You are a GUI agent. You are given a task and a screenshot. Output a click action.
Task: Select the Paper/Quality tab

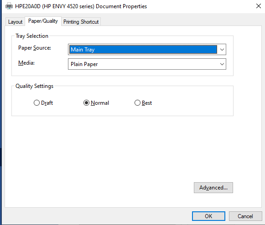point(43,21)
